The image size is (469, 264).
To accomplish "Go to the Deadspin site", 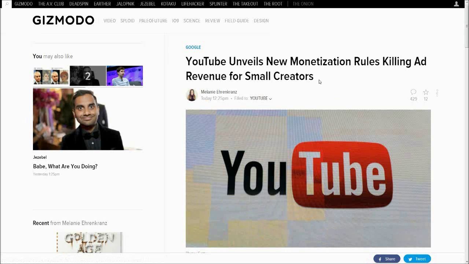I will click(79, 4).
